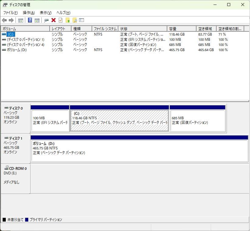The image size is (250, 231).
Task: Click the last toolbar list icon
Action: 82,20
